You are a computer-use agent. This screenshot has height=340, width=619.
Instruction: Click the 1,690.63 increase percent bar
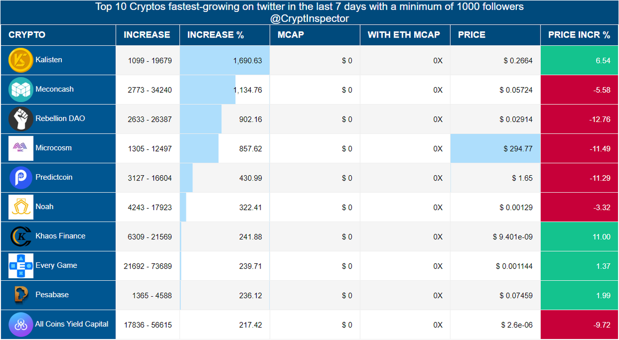click(x=225, y=60)
